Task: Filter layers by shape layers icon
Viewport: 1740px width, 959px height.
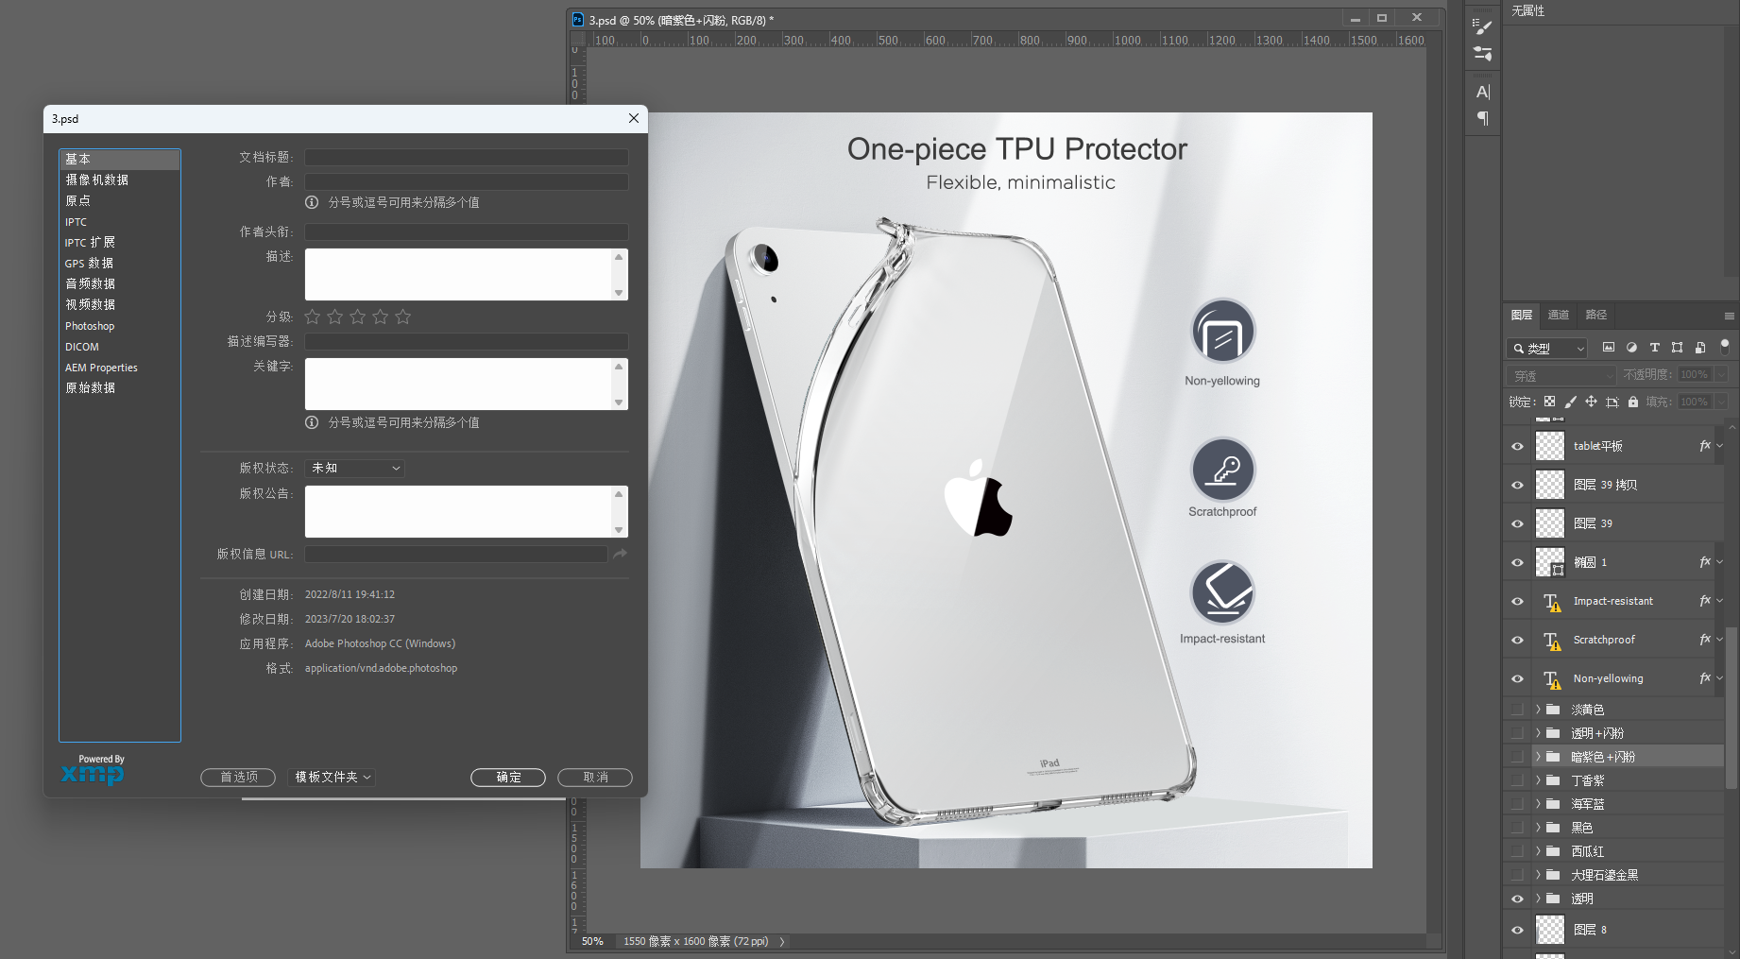Action: click(1677, 348)
